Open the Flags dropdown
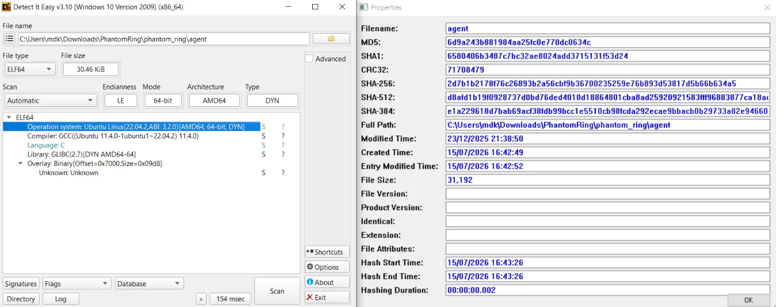 tap(77, 283)
